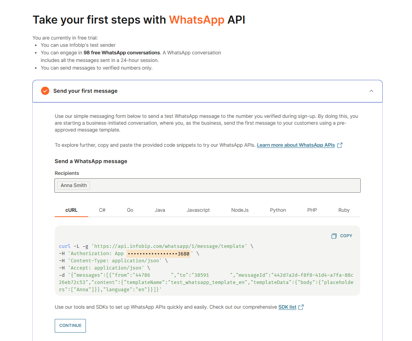Viewport: 412px width, 341px height.
Task: Click the 'Send a WhatsApp message' subheading
Action: pos(91,161)
